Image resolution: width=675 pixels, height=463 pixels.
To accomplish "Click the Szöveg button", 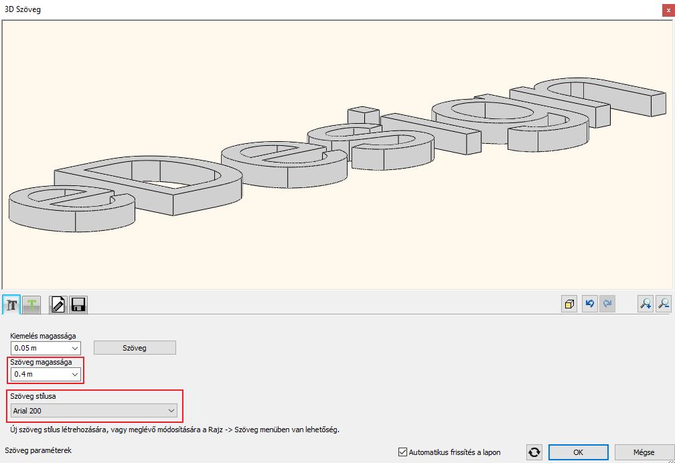I will click(x=135, y=348).
